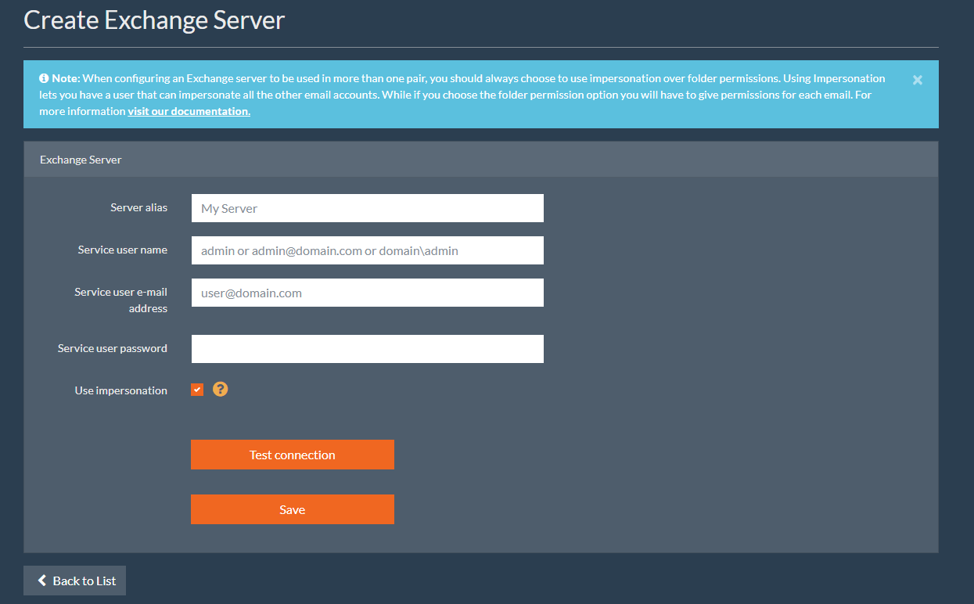
Task: Click into the Service user password field
Action: (367, 349)
